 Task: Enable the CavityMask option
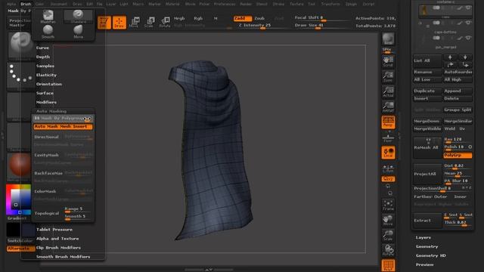pos(48,155)
